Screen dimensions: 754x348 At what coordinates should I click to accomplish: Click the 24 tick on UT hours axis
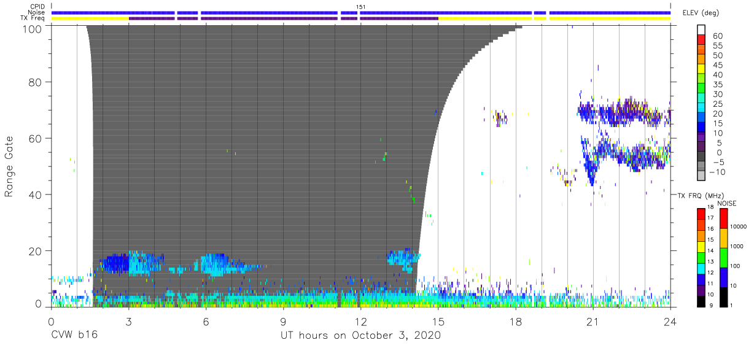pos(670,322)
